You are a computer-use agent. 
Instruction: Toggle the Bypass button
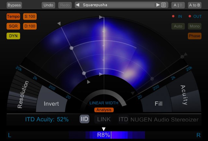[x=14, y=5]
